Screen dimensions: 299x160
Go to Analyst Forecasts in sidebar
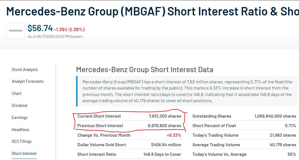click(x=28, y=81)
